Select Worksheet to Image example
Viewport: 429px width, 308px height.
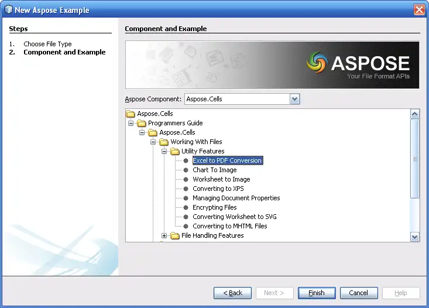point(221,179)
